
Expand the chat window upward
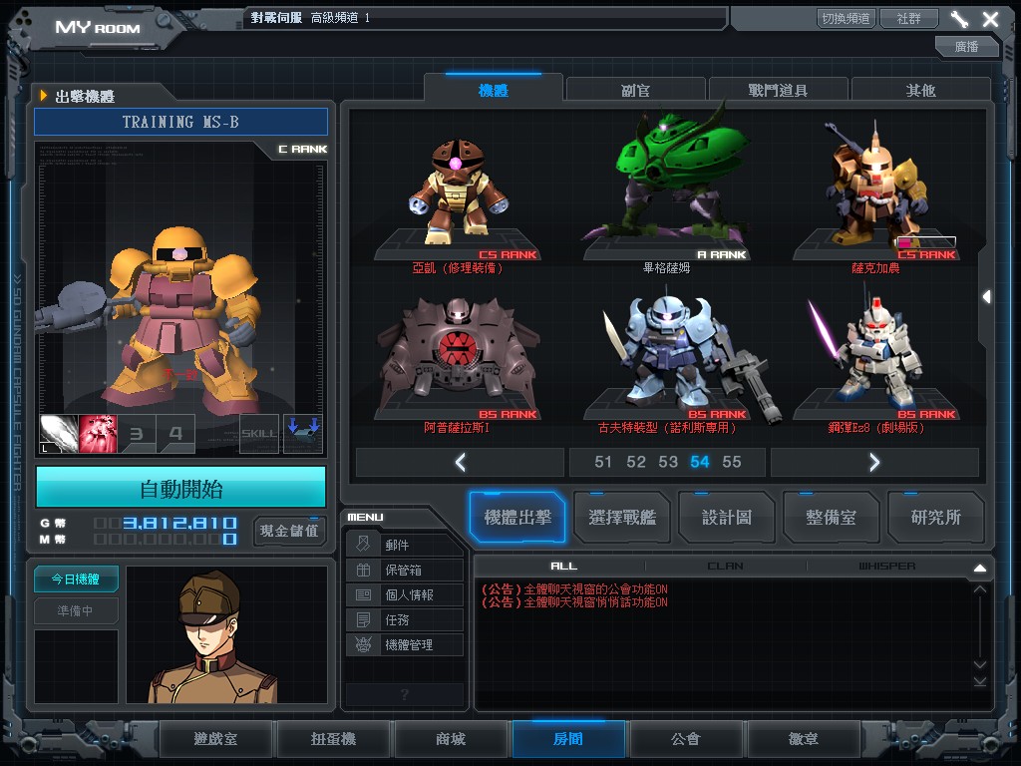click(980, 568)
